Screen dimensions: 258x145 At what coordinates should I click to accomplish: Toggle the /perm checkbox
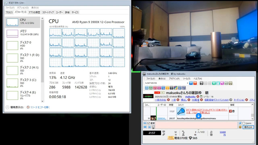point(244,123)
